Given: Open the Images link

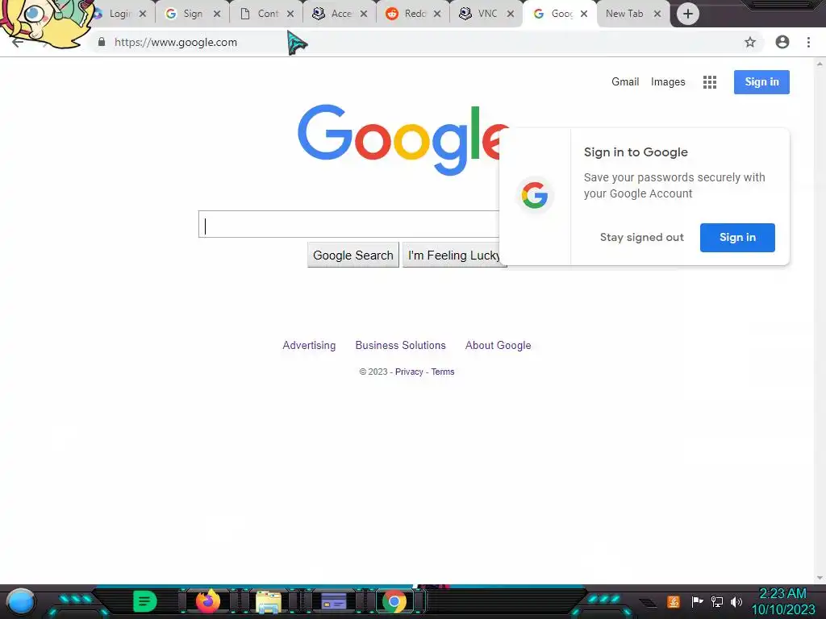Looking at the screenshot, I should tap(668, 81).
